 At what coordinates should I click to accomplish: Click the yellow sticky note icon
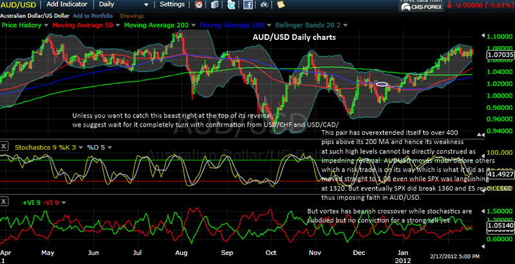280,4
